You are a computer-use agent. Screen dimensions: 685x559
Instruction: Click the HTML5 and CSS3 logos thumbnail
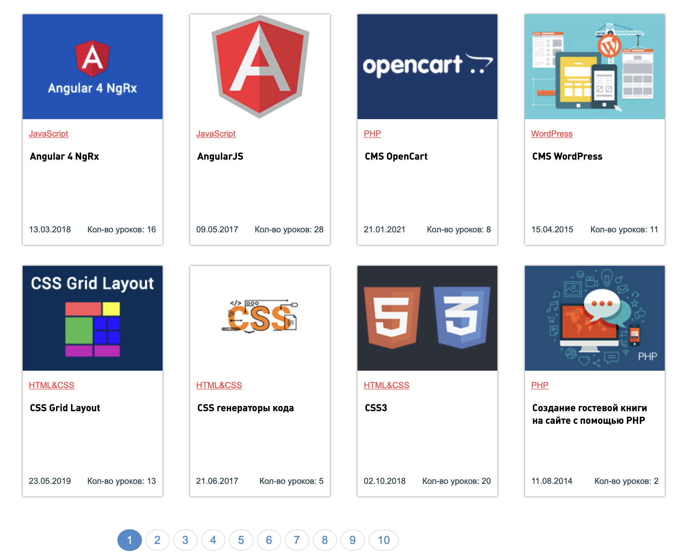427,318
